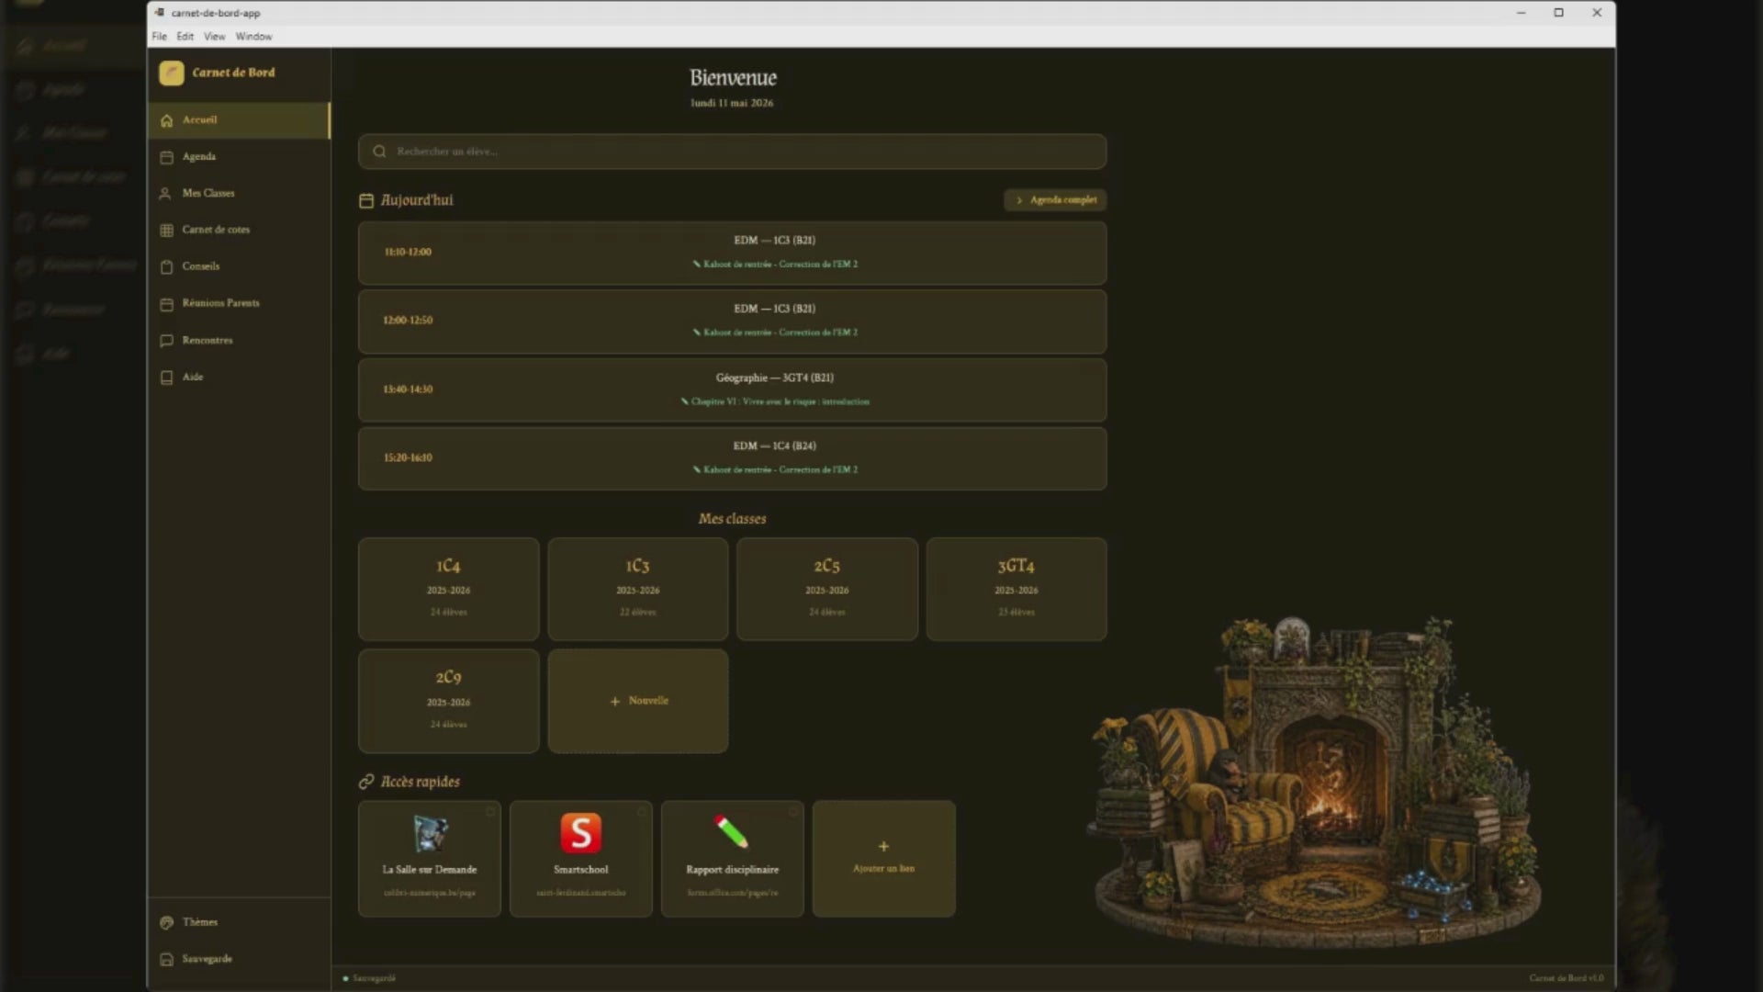
Task: Open the File menu
Action: coord(160,37)
